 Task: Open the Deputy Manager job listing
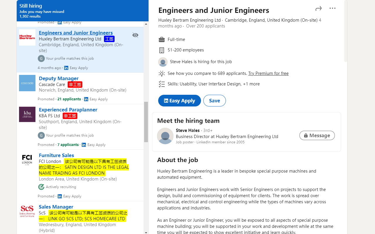point(59,78)
